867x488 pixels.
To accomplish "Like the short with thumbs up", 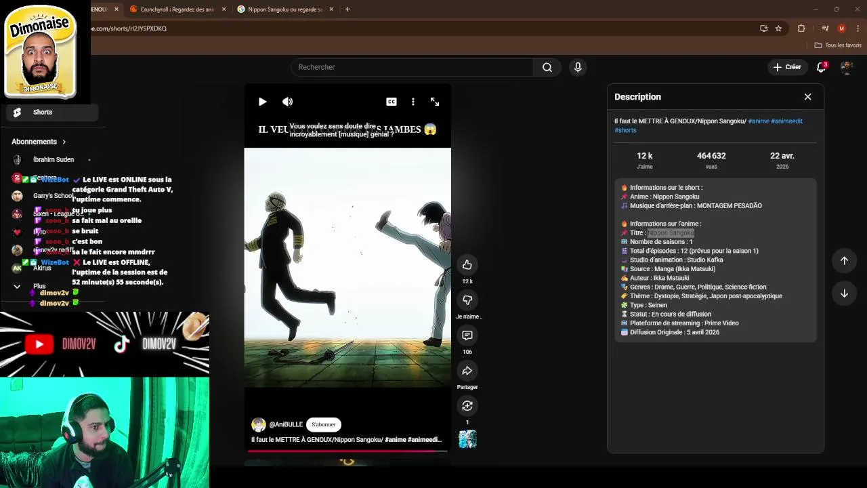I will coord(467,264).
